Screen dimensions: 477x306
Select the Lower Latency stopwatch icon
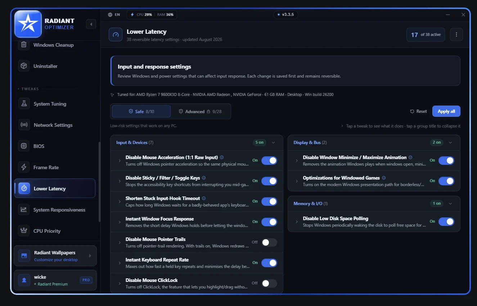(x=24, y=189)
